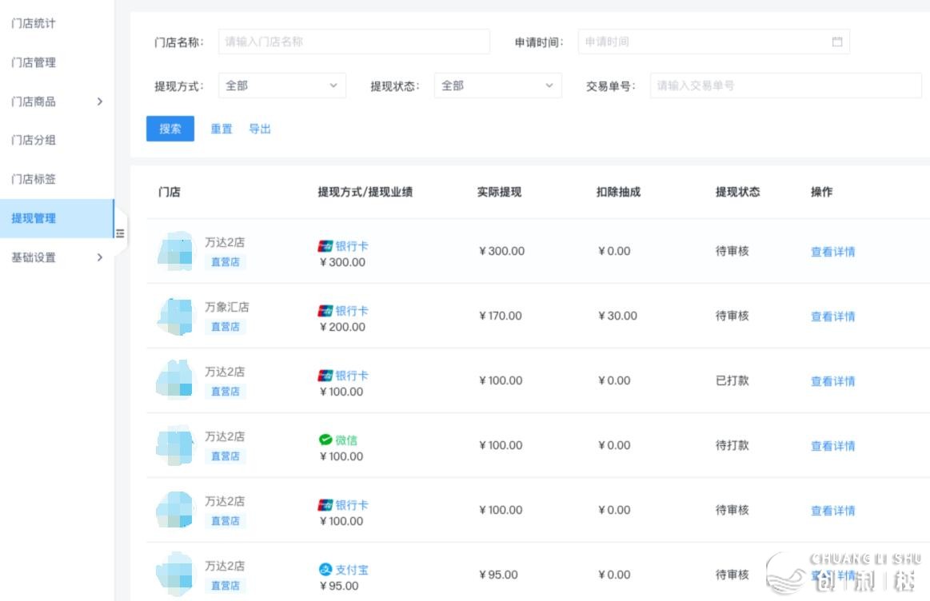Viewport: 930px width, 601px height.
Task: Expand the 门店商品 submenu chevron
Action: (100, 101)
